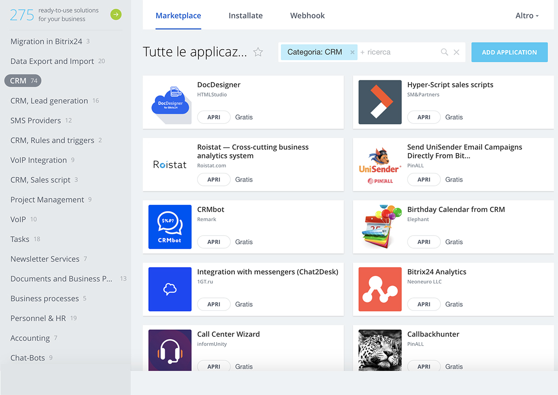Remove the Categoria: CRM filter tag
This screenshot has height=395, width=558.
(352, 52)
